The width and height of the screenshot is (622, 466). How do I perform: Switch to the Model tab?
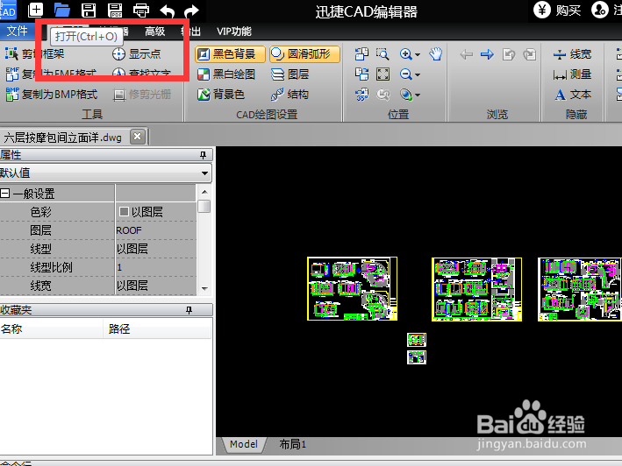point(244,444)
